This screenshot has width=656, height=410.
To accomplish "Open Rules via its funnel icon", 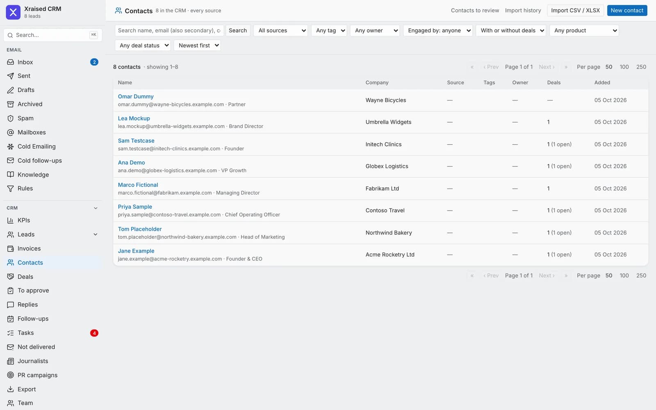I will 11,189.
